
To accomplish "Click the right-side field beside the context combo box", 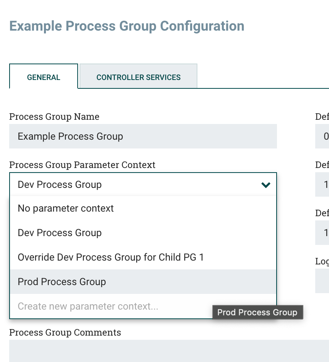I will coord(322,184).
